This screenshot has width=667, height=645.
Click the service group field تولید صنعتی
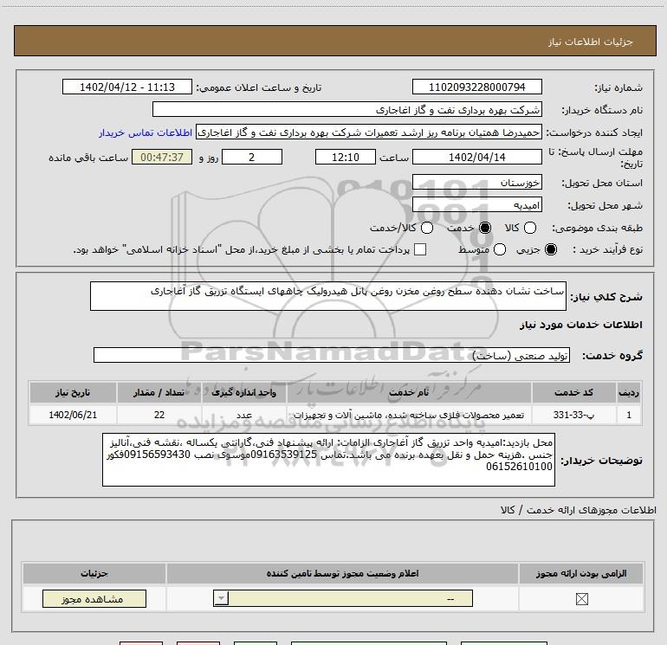pos(332,356)
